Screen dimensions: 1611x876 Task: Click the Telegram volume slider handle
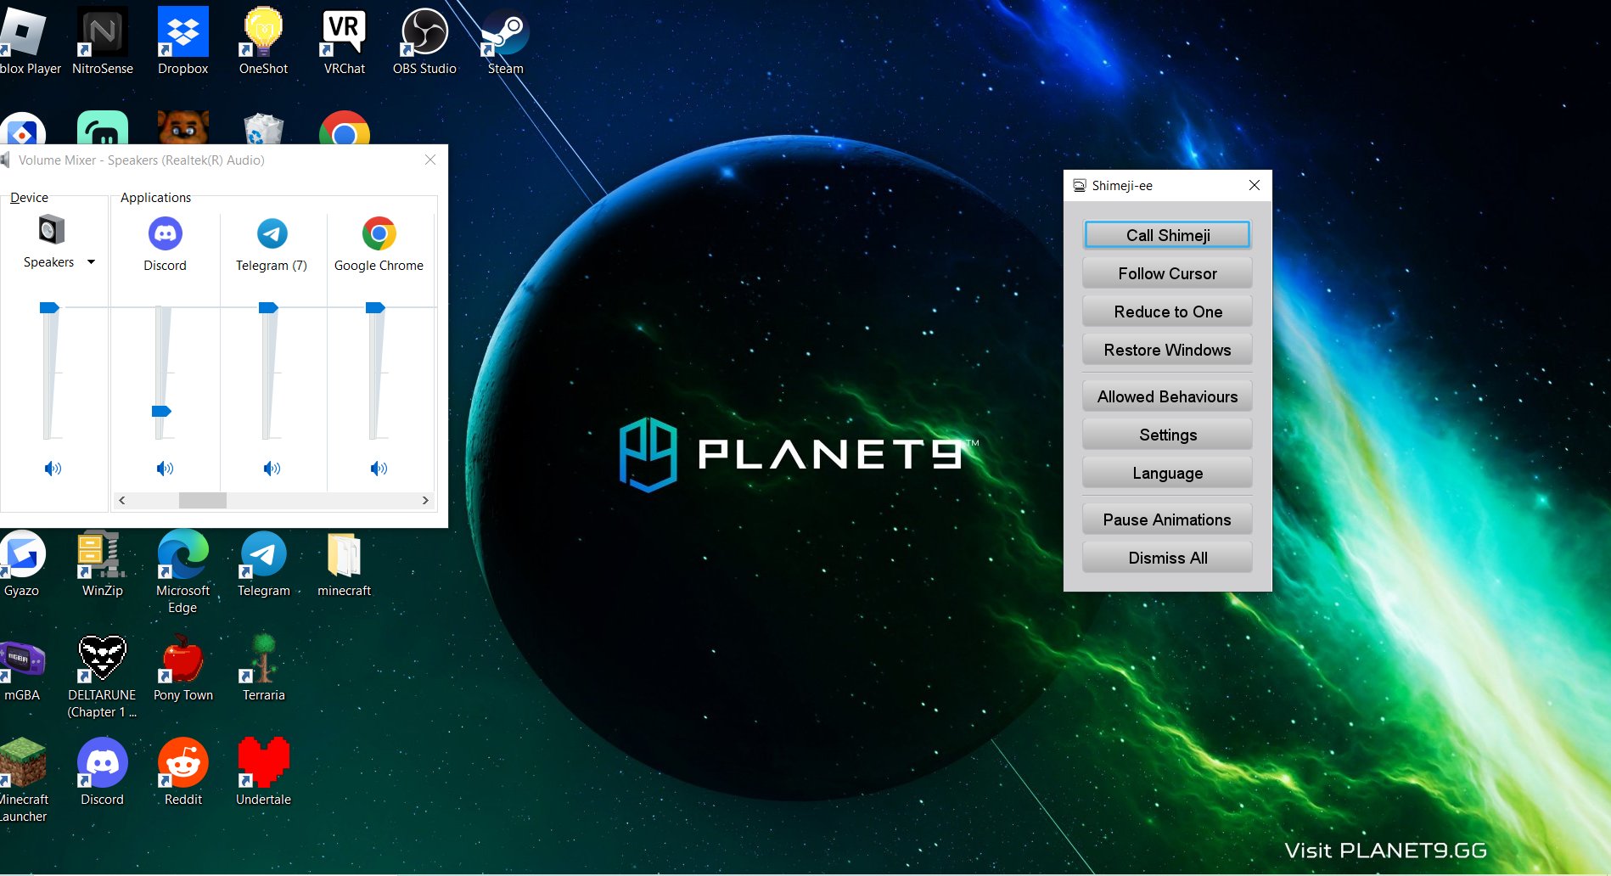(x=268, y=308)
